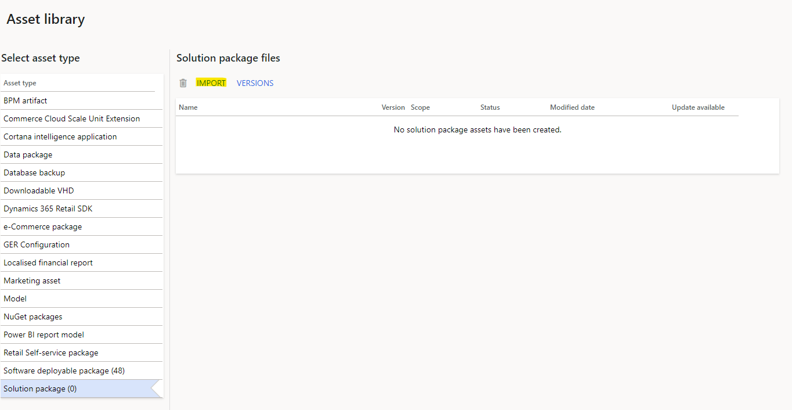Choose e-Commerce package asset type

pos(42,226)
